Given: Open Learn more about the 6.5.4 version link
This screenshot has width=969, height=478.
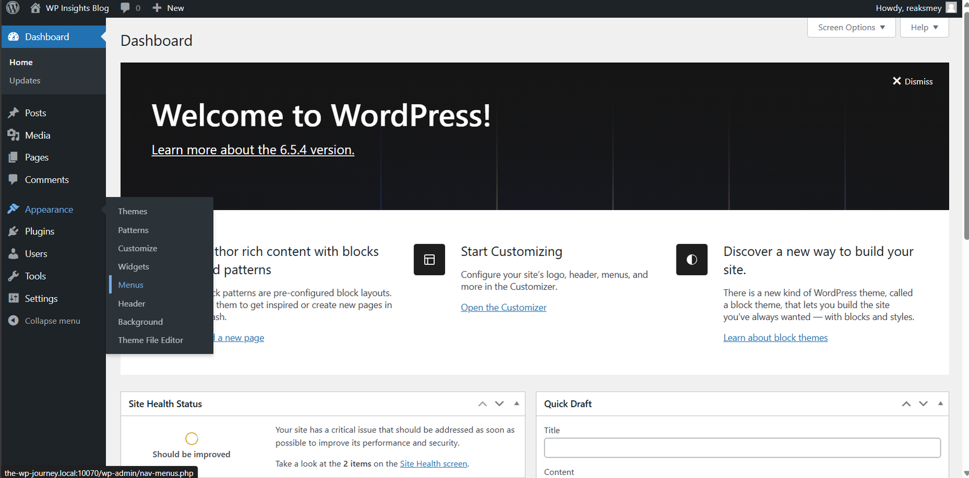Looking at the screenshot, I should click(x=253, y=149).
